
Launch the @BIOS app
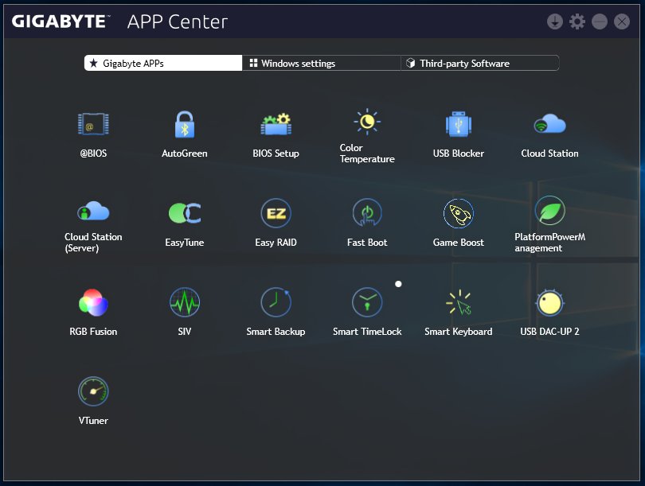93,126
